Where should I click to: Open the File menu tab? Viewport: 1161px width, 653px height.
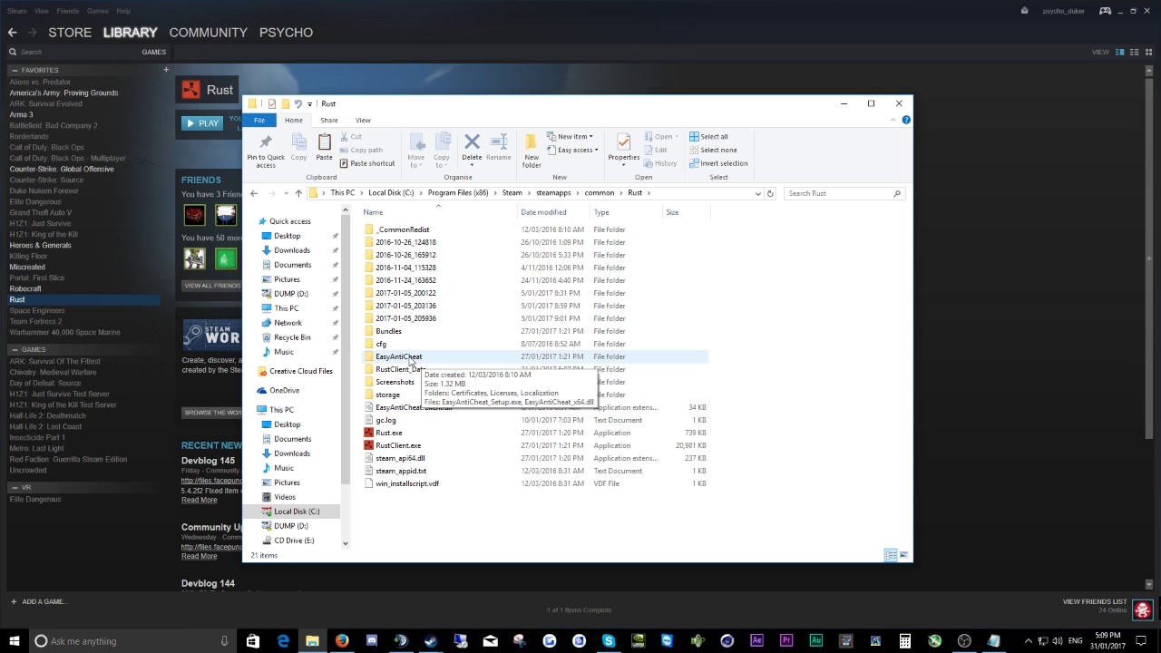click(x=259, y=120)
